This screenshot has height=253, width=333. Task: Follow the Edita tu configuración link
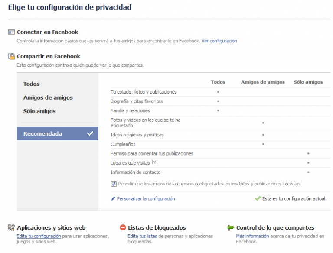click(x=39, y=236)
